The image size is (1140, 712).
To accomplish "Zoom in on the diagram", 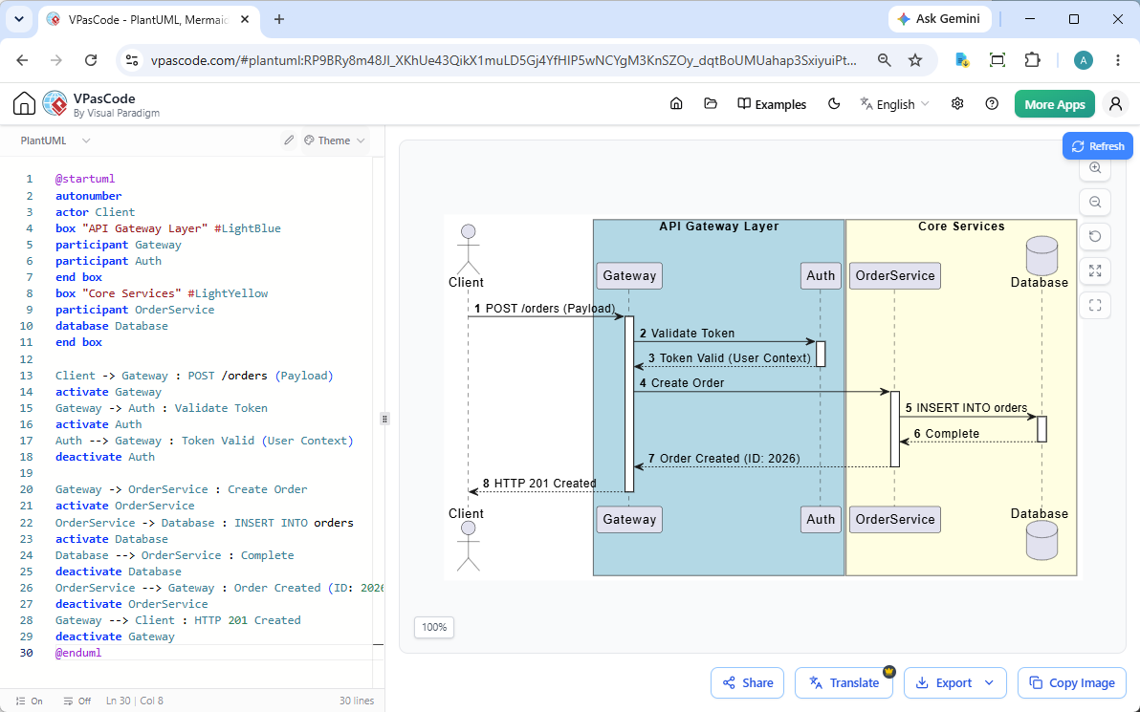I will tap(1095, 168).
